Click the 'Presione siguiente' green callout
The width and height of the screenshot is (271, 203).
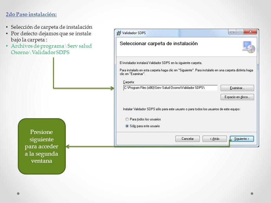pos(42,146)
